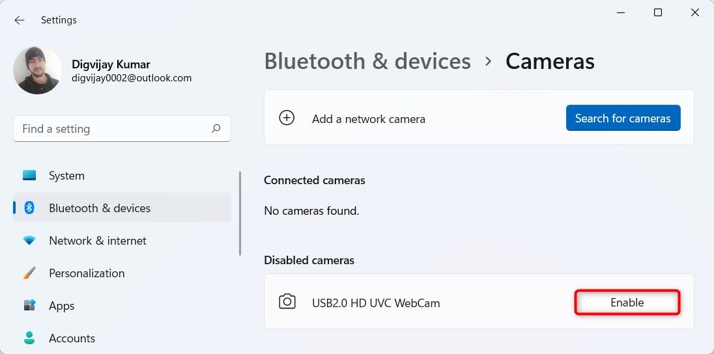
Task: Click the Bluetooth icon in sidebar
Action: tap(29, 208)
